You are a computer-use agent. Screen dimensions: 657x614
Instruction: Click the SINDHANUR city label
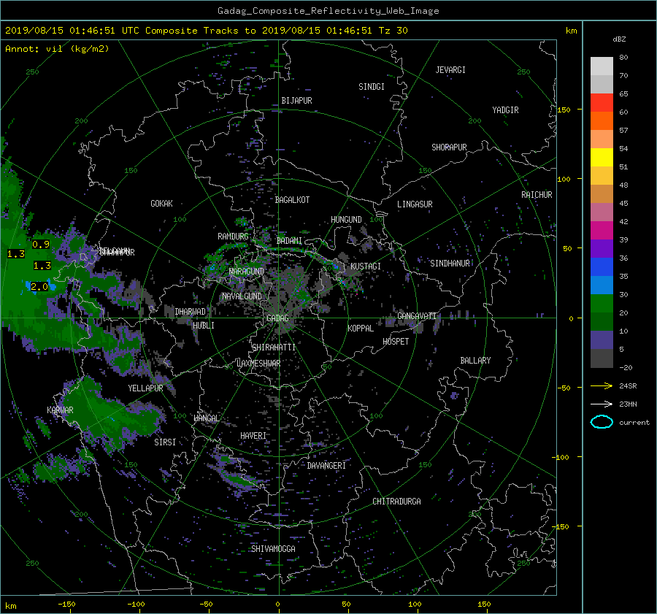450,264
